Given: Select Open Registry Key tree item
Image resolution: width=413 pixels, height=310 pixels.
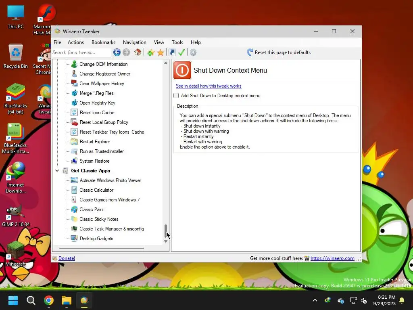Looking at the screenshot, I should click(x=98, y=103).
